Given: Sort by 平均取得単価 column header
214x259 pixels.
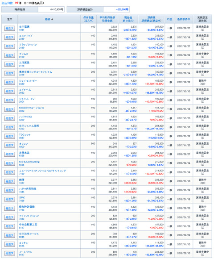Looking at the screenshot, I should [x=107, y=17].
